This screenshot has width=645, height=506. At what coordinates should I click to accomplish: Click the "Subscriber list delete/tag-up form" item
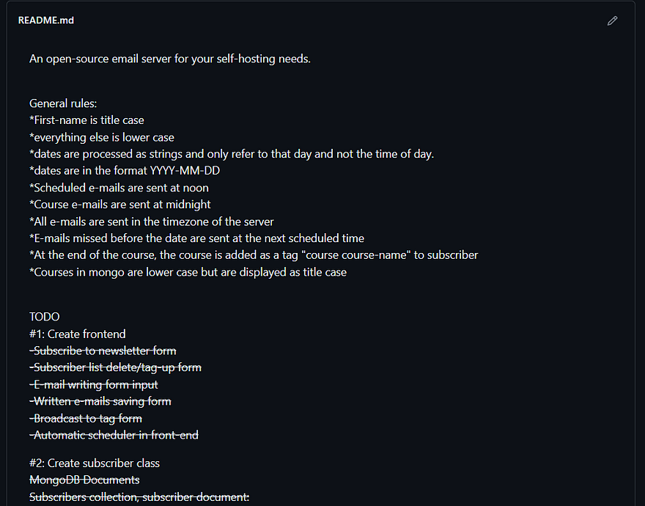point(115,367)
